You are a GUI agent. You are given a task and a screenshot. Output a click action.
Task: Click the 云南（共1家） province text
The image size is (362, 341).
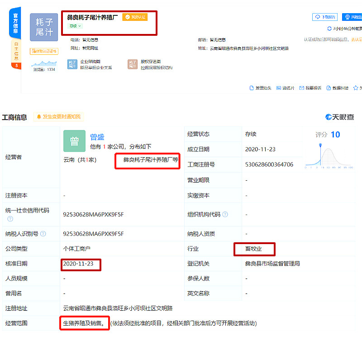80,160
